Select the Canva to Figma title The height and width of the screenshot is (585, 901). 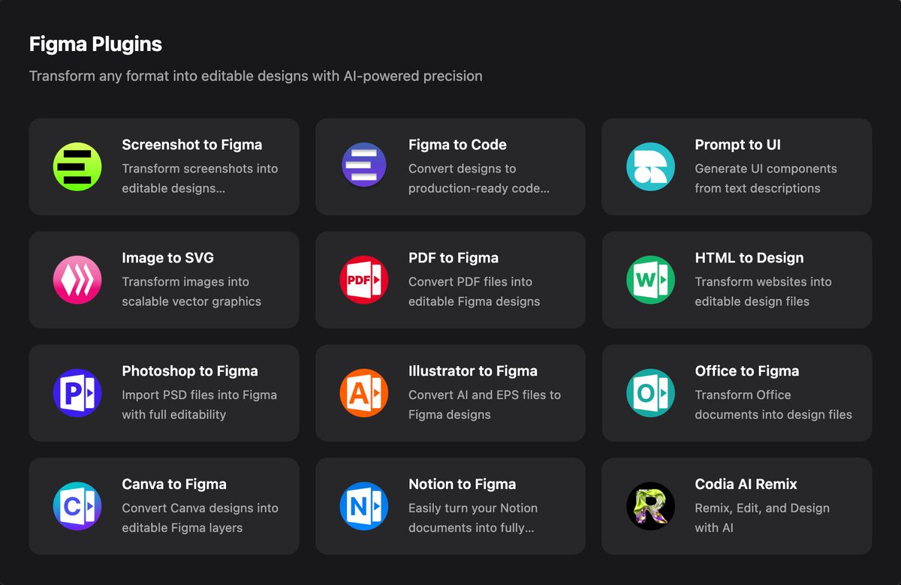(x=174, y=484)
